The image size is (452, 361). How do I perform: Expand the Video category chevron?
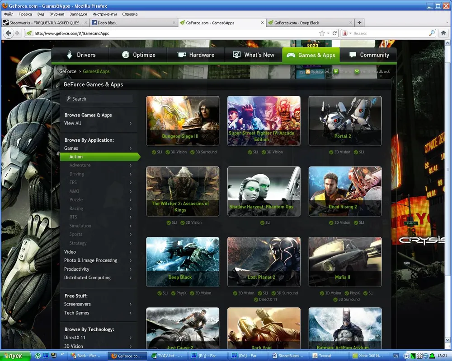click(x=131, y=252)
